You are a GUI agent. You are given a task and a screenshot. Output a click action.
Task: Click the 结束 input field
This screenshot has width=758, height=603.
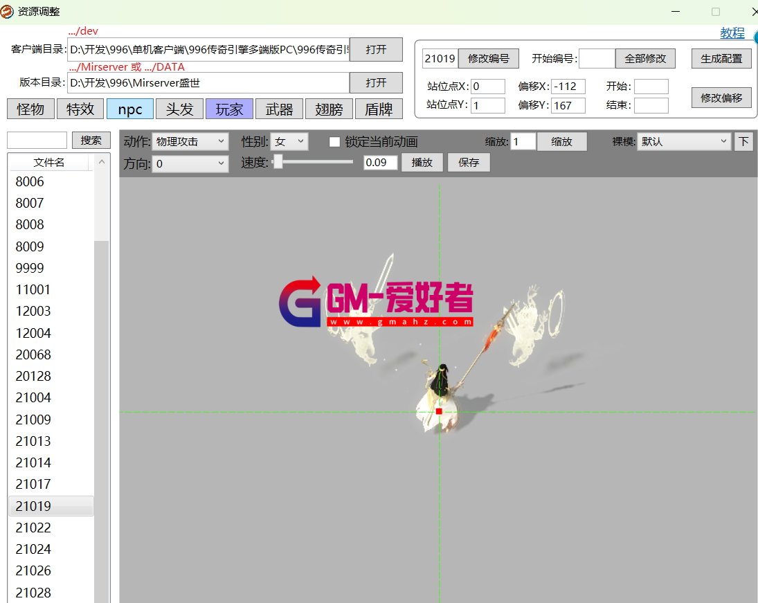coord(651,105)
